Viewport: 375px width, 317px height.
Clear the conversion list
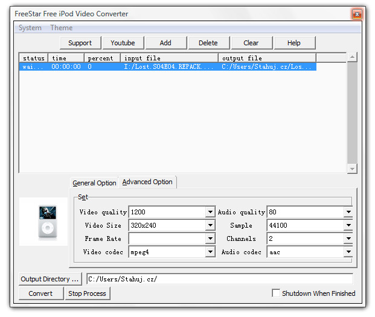(251, 43)
